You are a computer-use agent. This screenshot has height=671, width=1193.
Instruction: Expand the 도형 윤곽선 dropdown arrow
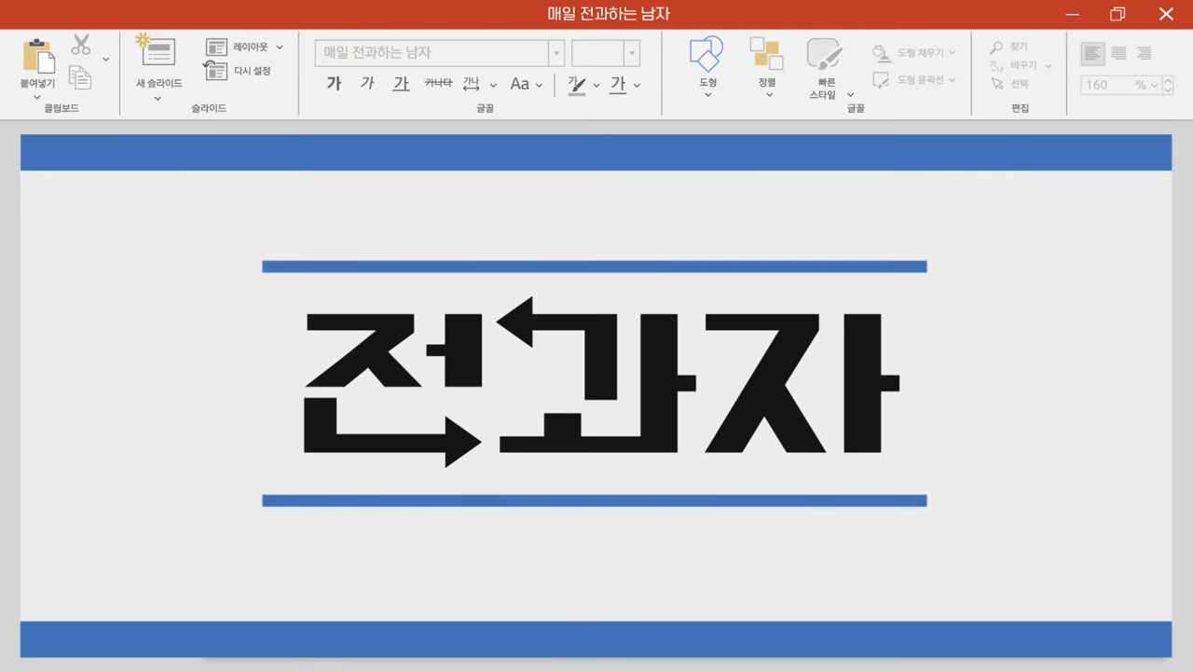pyautogui.click(x=952, y=80)
